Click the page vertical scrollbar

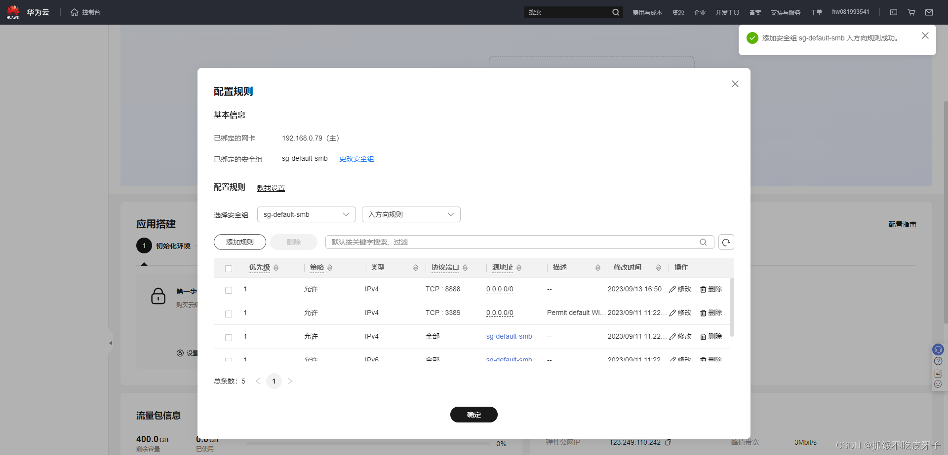[946, 212]
